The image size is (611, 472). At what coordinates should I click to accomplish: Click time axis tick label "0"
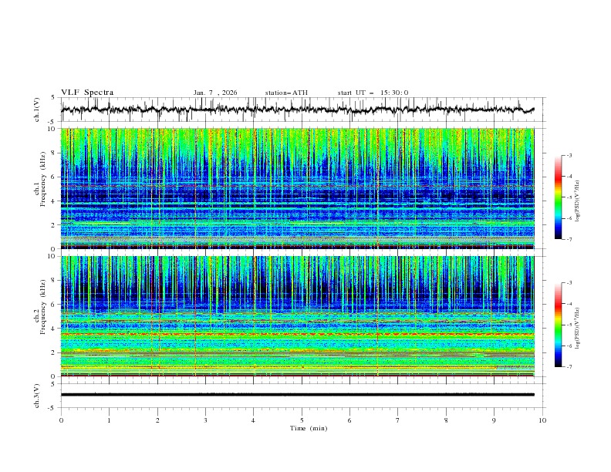point(61,420)
